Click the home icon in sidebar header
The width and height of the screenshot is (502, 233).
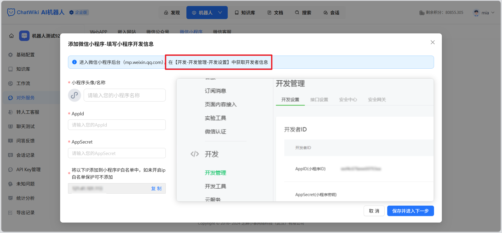(12, 36)
